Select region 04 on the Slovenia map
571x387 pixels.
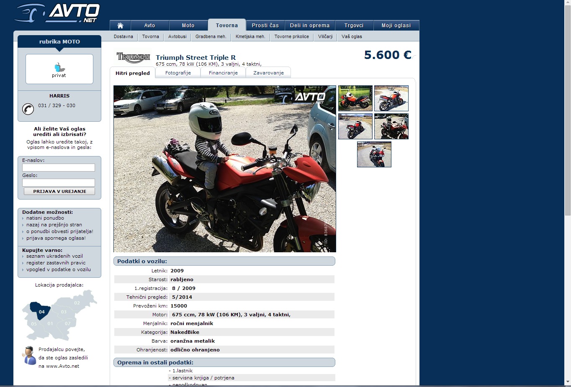tap(40, 311)
